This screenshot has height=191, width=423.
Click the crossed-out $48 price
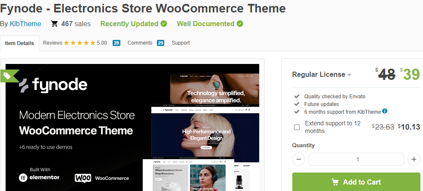point(385,74)
